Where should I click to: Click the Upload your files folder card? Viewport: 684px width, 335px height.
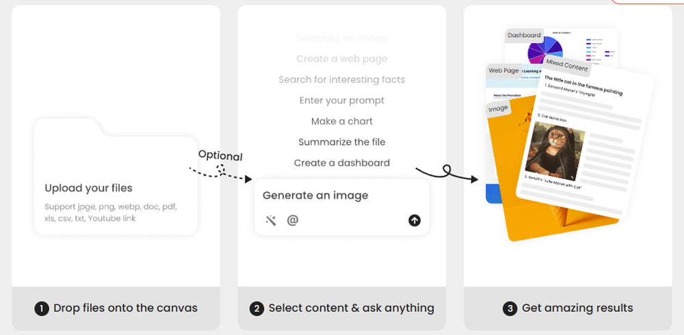click(x=115, y=178)
